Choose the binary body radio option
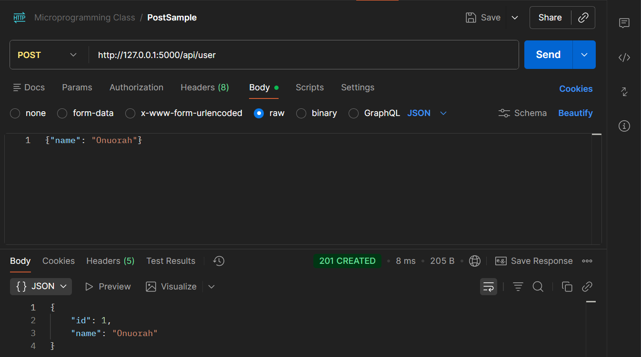Screen dimensions: 641x357 (x=301, y=114)
